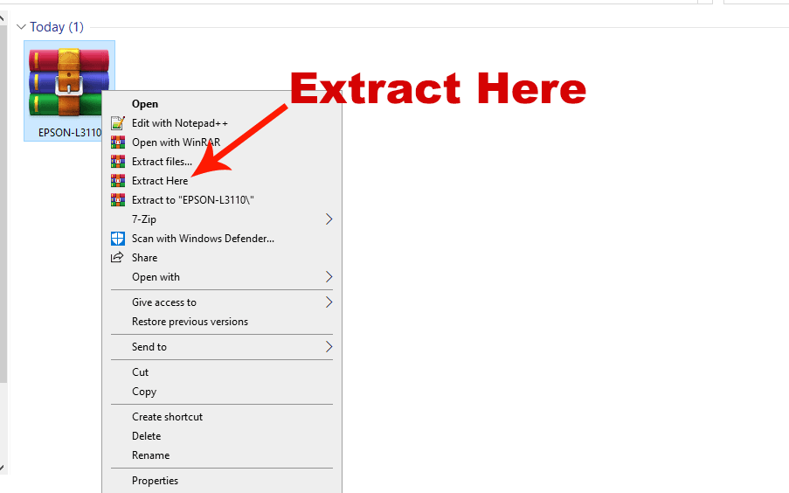Screen dimensions: 789x493
Task: Select the EPSON-L3110 WinRAR archive file
Action: pos(68,91)
